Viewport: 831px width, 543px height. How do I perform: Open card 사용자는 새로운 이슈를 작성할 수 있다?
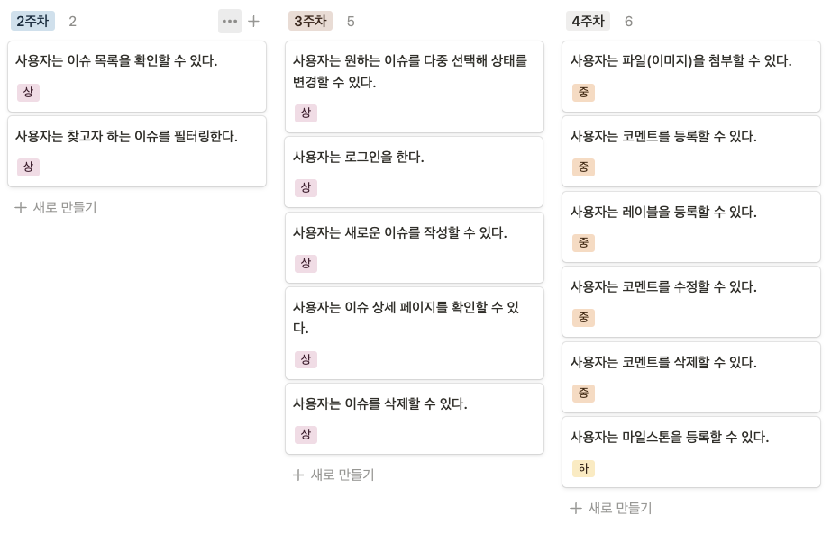(x=414, y=248)
